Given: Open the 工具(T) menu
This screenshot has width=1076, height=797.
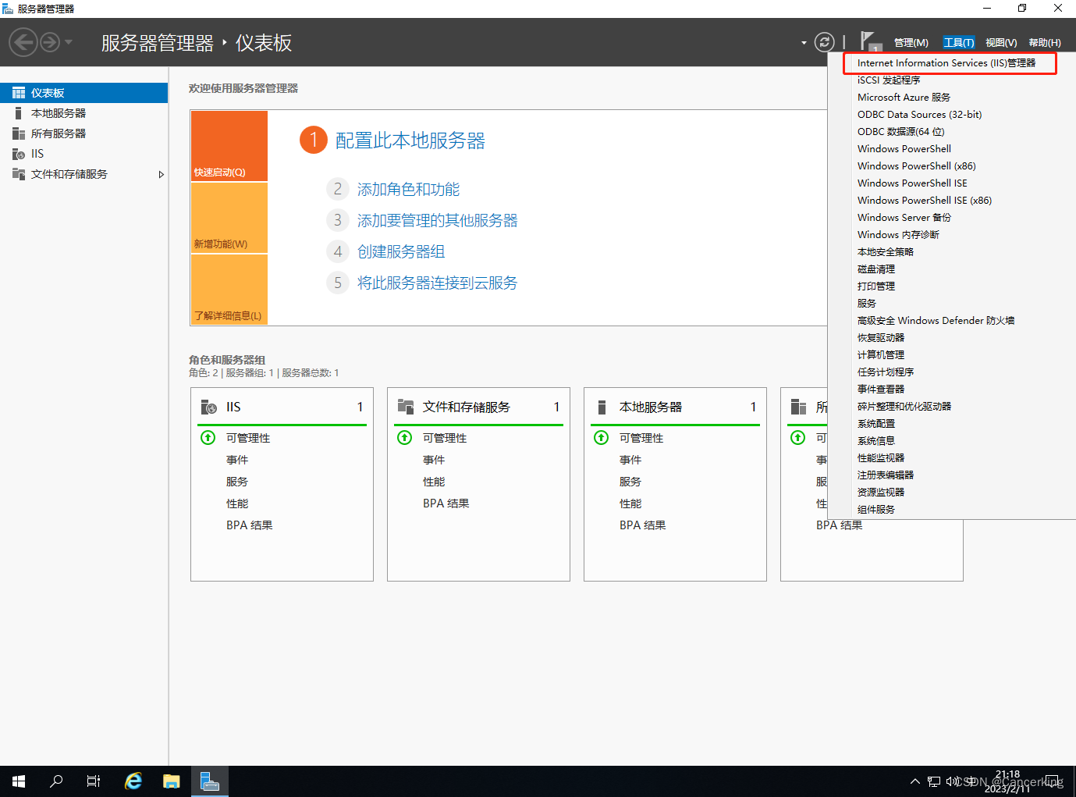Looking at the screenshot, I should 958,43.
